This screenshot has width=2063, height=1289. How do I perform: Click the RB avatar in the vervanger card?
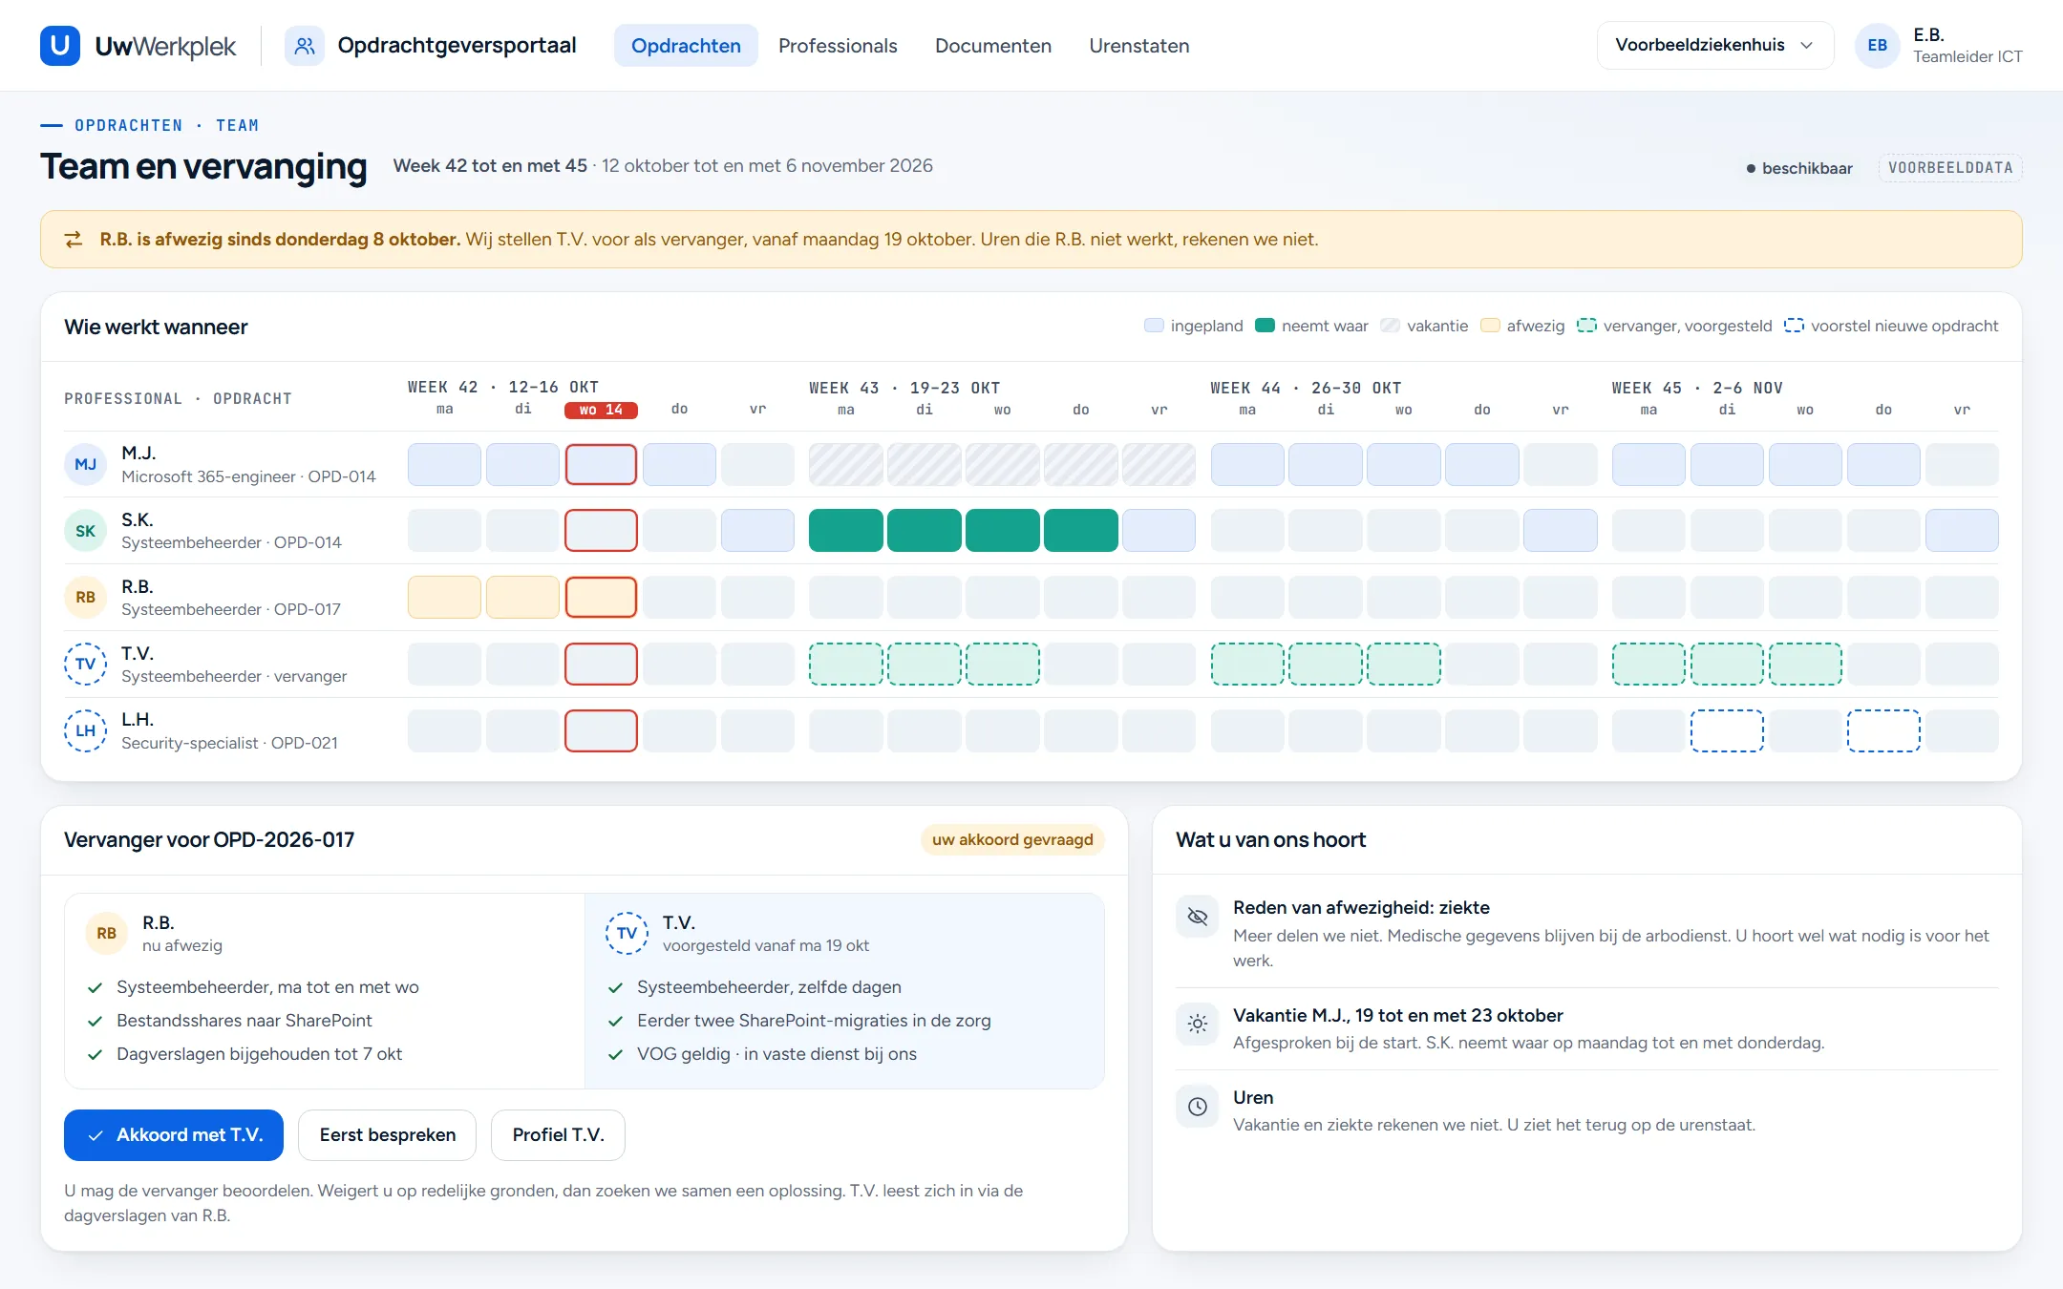[106, 933]
